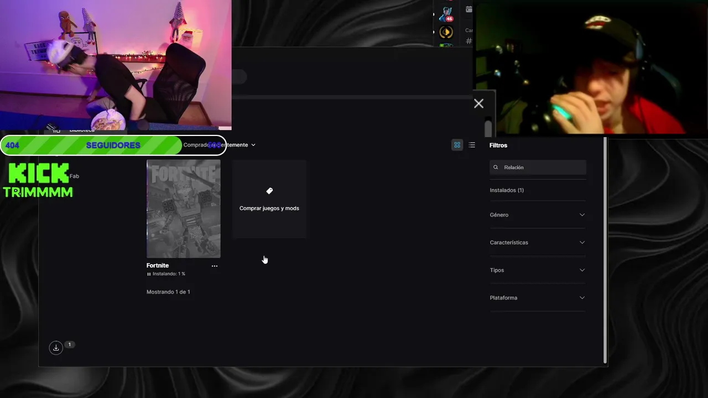
Task: Click the tag icon above Comprar juegos y mods
Action: 269,191
